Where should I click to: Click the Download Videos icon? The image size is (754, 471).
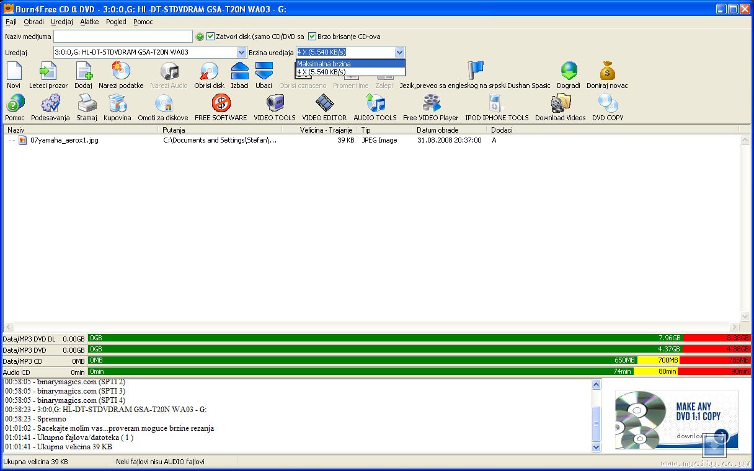pyautogui.click(x=561, y=103)
